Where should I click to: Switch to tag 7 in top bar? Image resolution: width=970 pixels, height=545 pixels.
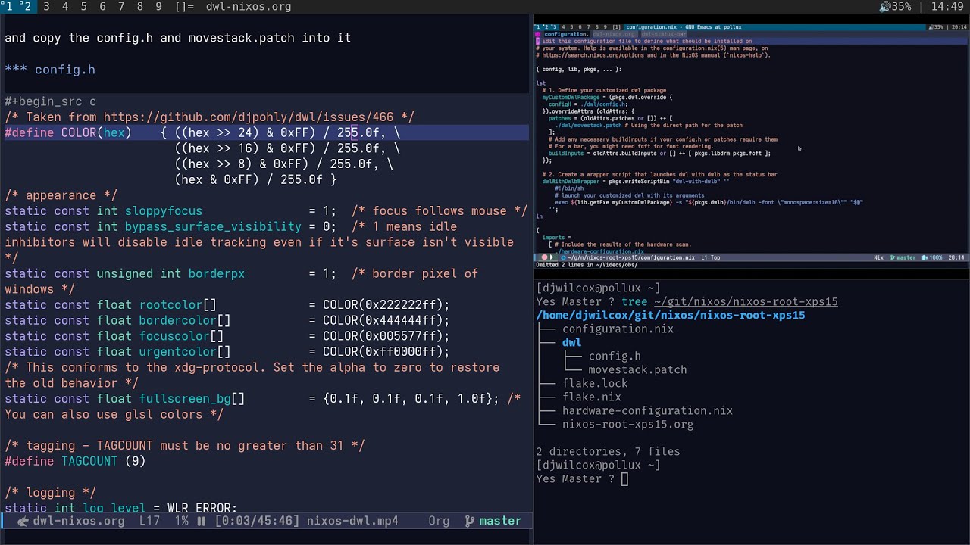[121, 6]
